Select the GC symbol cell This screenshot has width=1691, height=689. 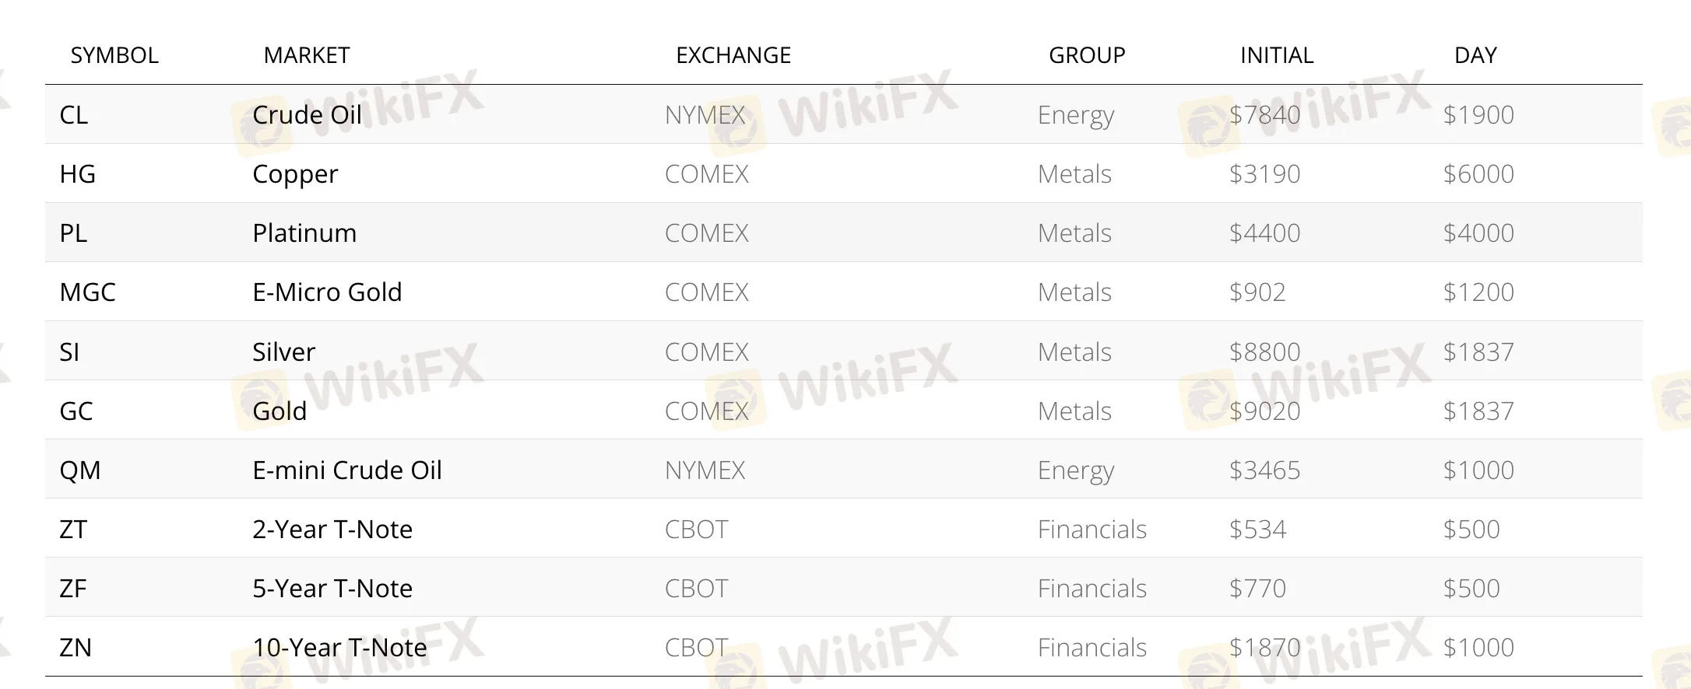pyautogui.click(x=76, y=411)
